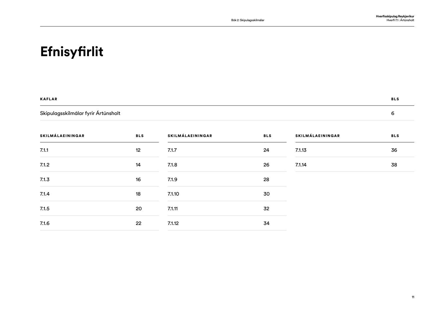Go to section 7.1.12
Viewport: 441px width, 312px height.
point(173,223)
